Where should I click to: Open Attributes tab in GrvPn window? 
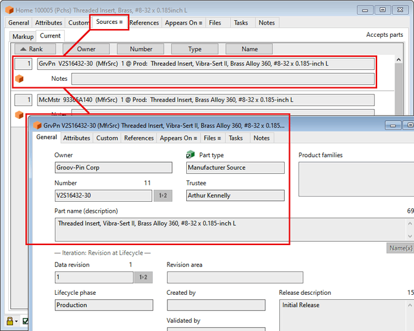click(x=76, y=138)
